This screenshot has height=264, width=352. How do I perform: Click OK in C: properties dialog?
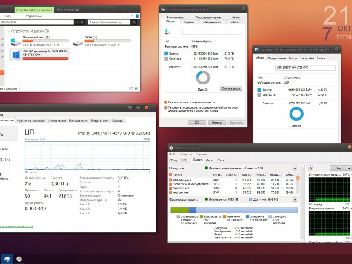tap(197, 123)
